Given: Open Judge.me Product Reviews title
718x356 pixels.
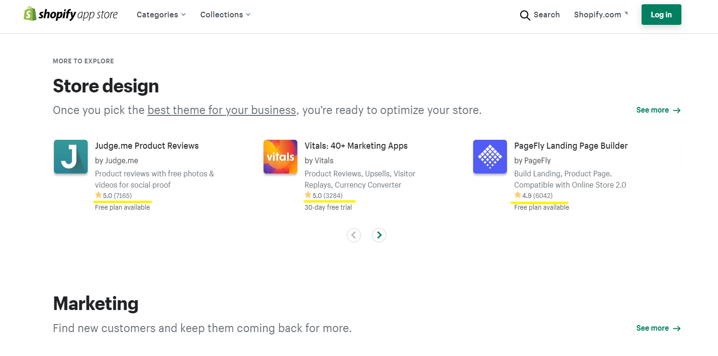Looking at the screenshot, I should 147,146.
